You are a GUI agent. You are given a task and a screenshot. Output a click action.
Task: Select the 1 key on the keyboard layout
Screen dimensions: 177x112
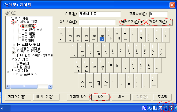tap(70, 35)
